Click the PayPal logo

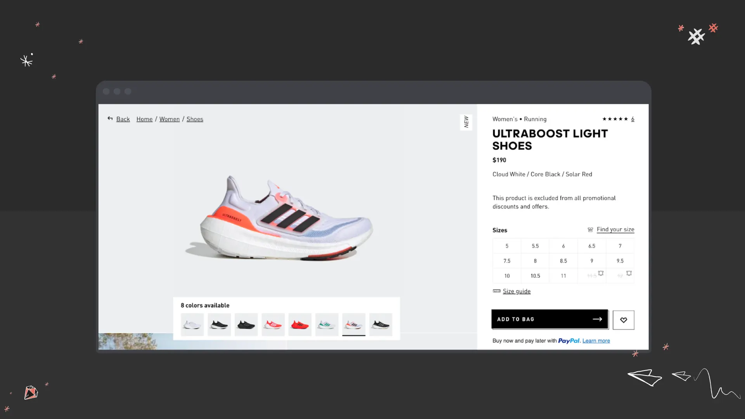pyautogui.click(x=569, y=341)
